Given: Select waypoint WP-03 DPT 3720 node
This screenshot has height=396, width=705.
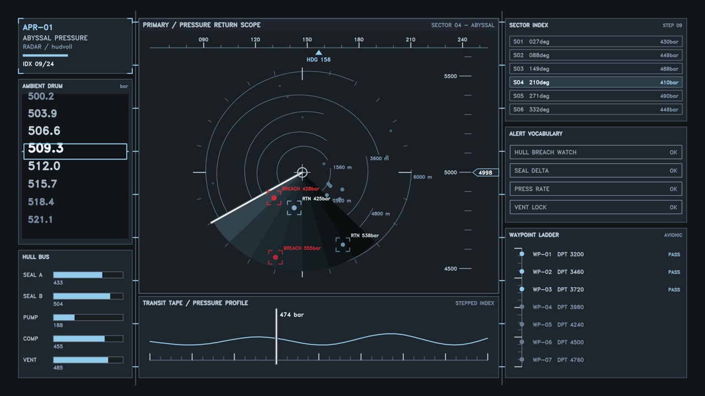Looking at the screenshot, I should pos(522,289).
